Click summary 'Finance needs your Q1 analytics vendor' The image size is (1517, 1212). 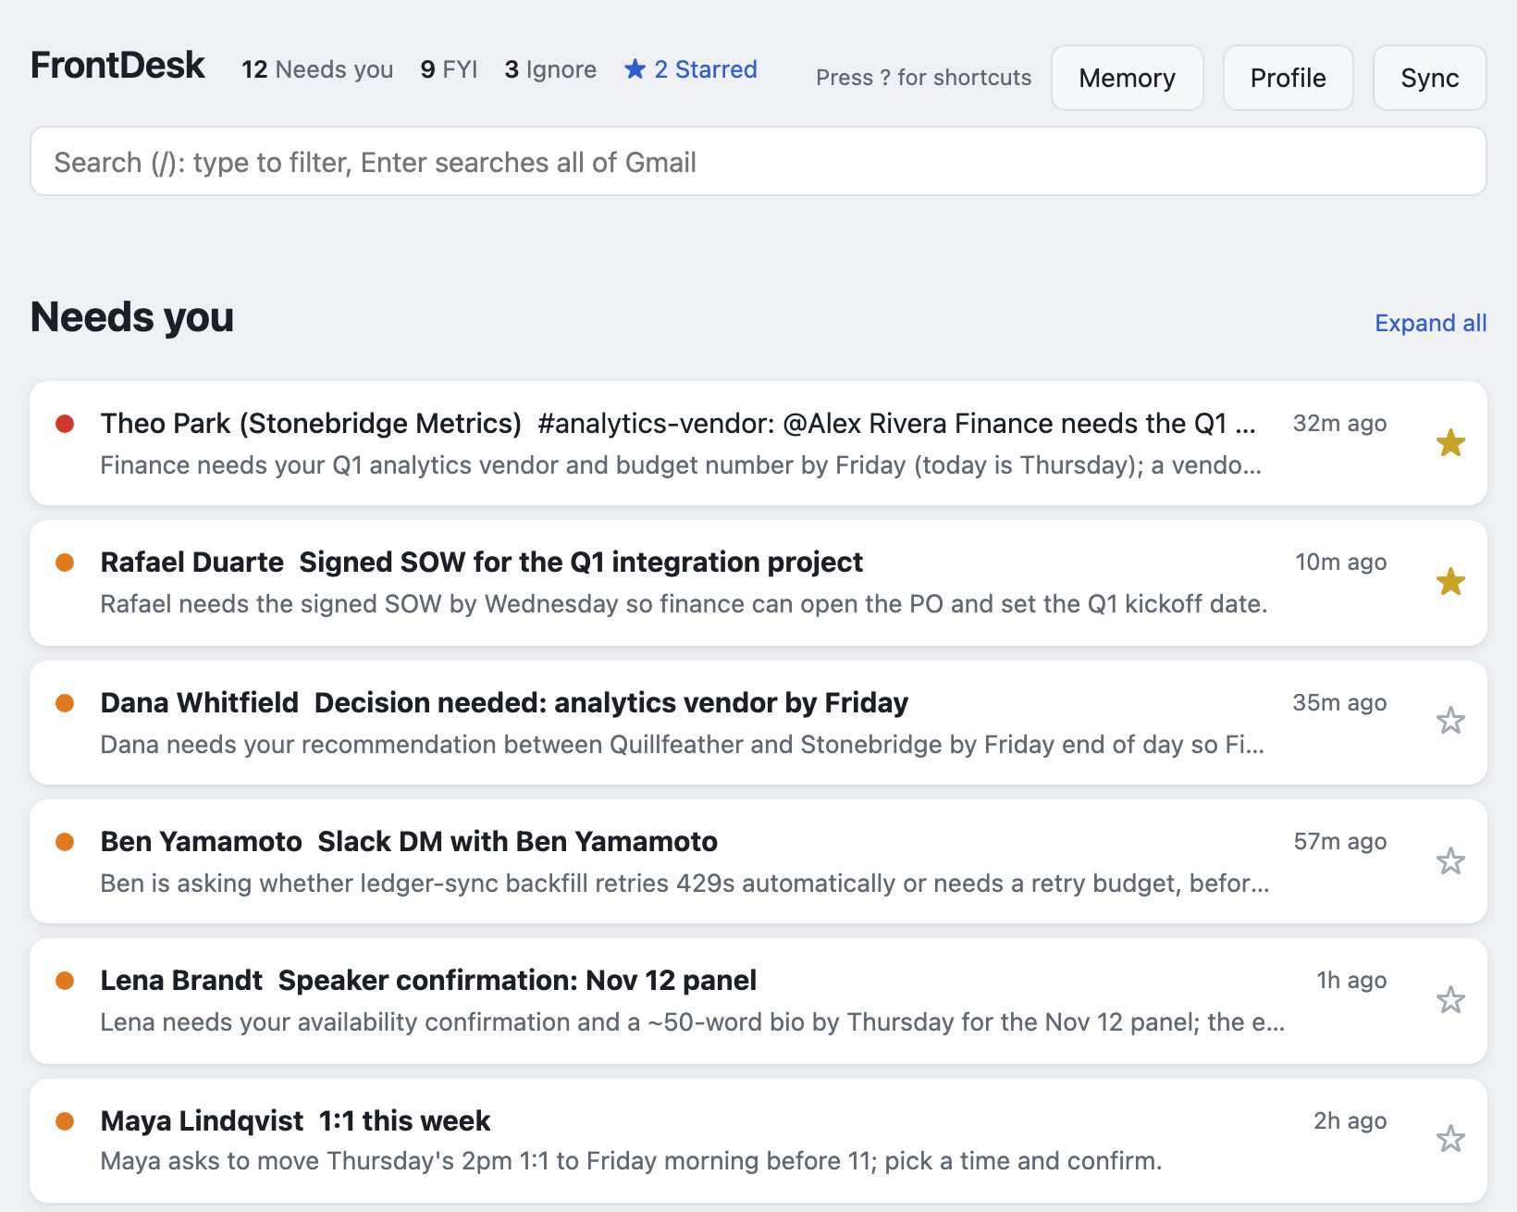(681, 465)
